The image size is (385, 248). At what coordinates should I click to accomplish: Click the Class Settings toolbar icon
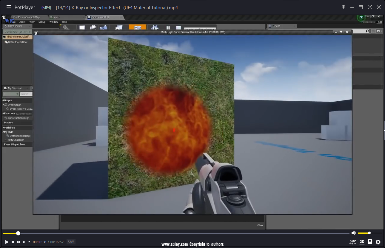[x=119, y=27]
